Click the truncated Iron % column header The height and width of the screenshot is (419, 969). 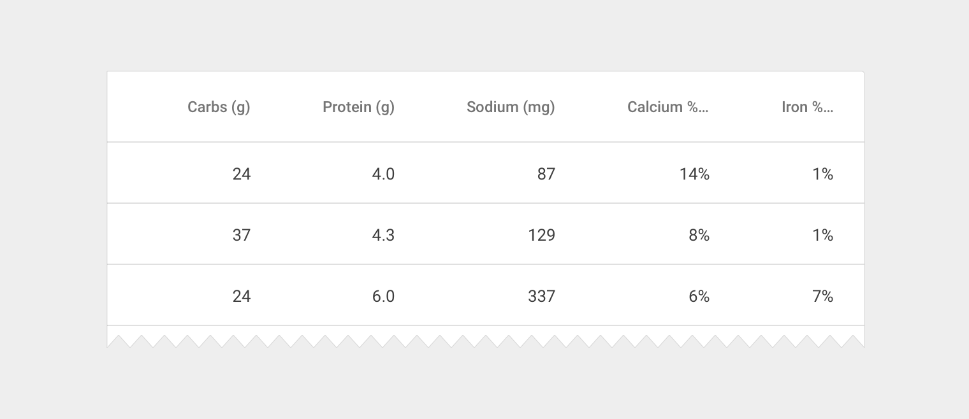tap(807, 107)
